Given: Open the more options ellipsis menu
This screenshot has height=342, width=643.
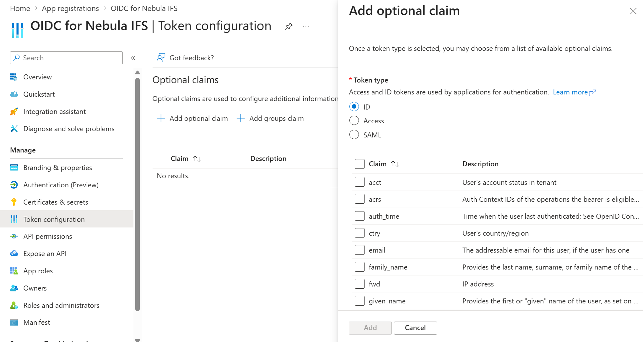Looking at the screenshot, I should (x=306, y=26).
